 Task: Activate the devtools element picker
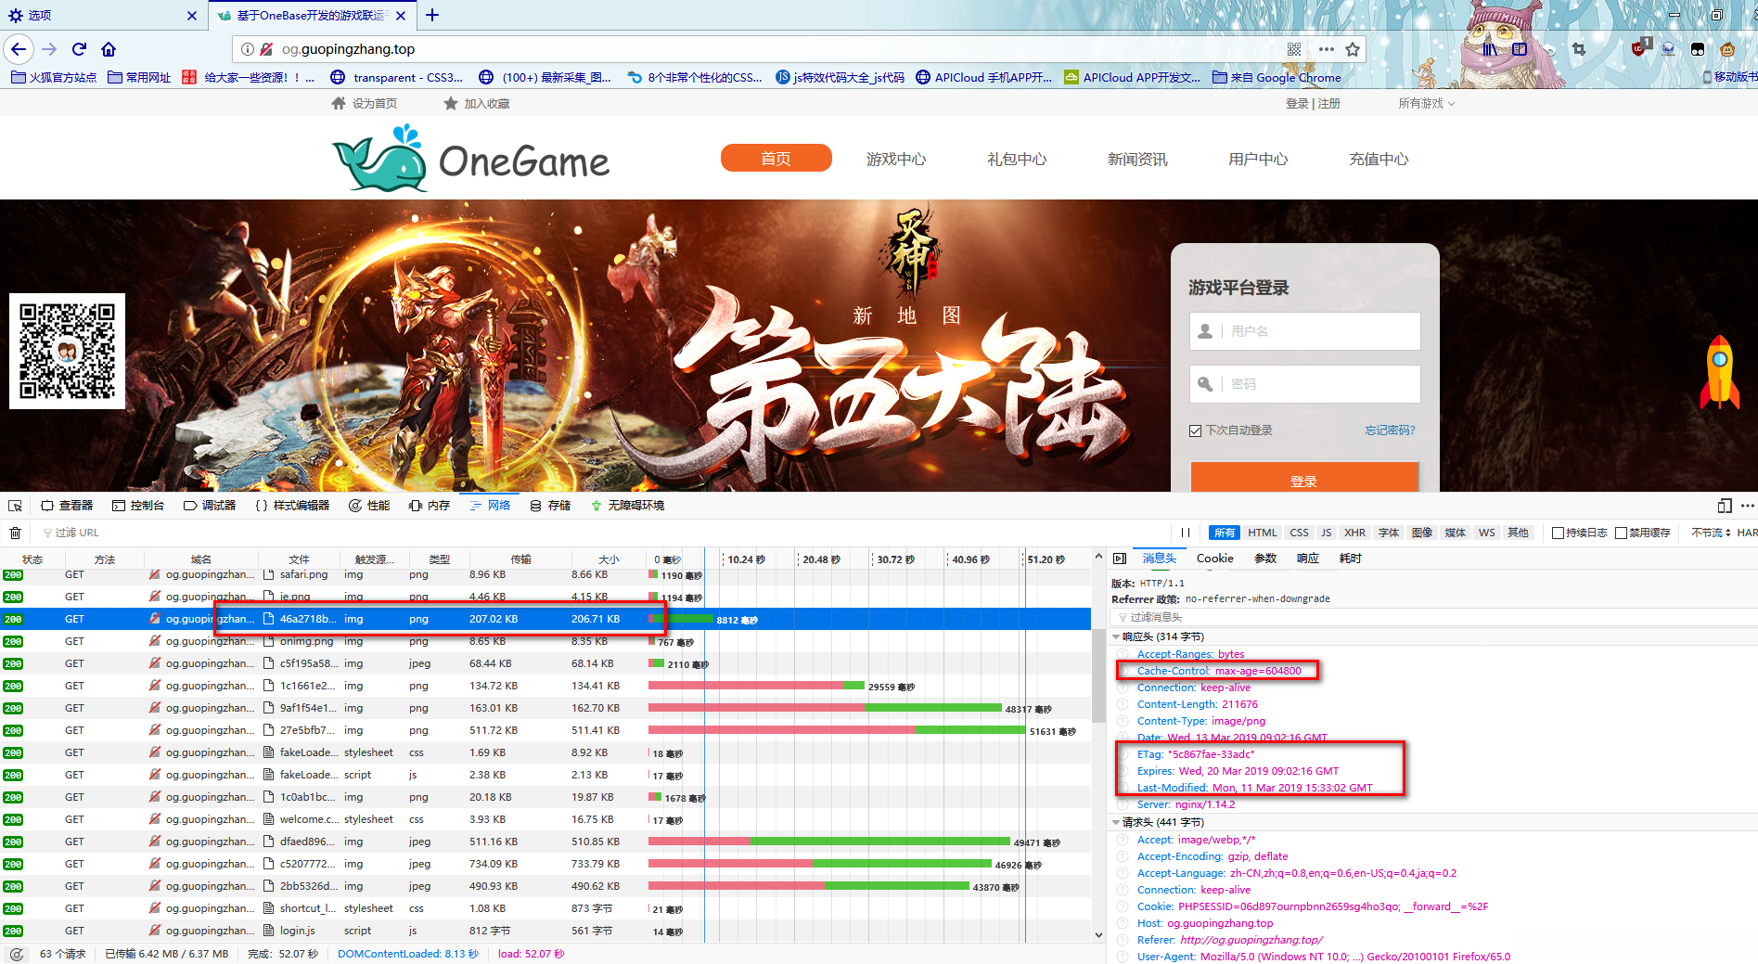pyautogui.click(x=15, y=506)
